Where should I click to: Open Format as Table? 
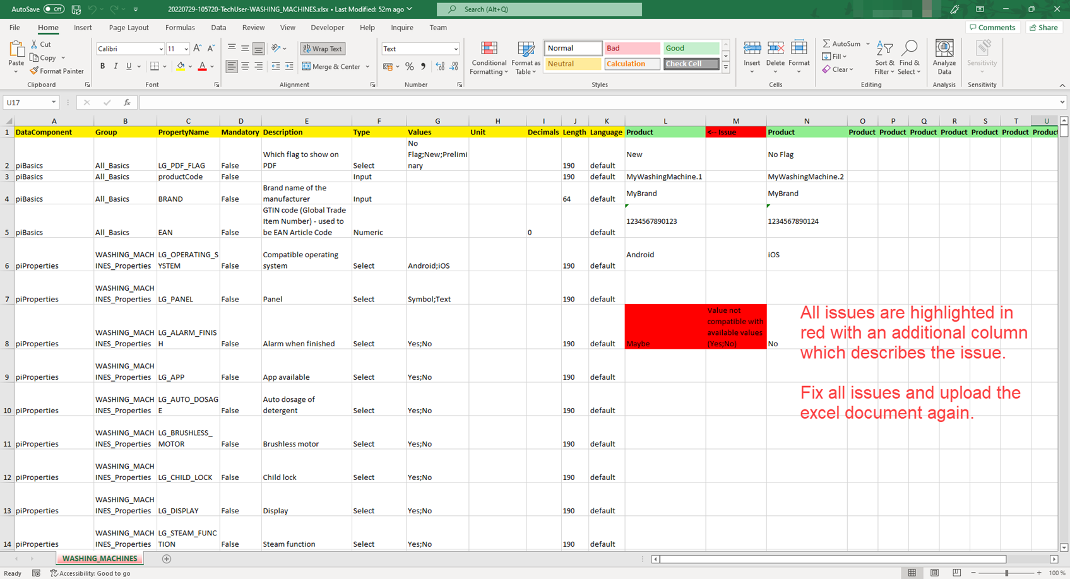[x=526, y=58]
